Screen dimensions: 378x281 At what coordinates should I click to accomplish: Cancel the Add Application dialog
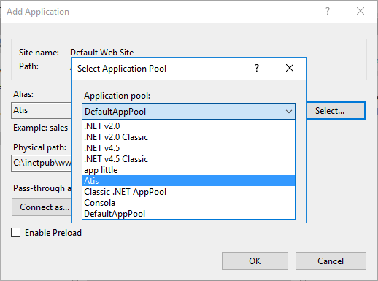(x=331, y=261)
